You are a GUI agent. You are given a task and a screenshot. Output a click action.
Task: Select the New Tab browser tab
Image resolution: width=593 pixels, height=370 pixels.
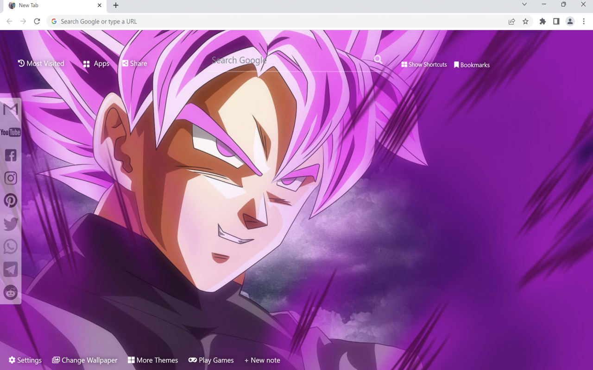pos(54,6)
